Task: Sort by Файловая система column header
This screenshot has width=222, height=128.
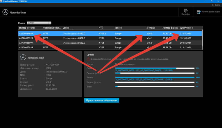Action: [52, 28]
